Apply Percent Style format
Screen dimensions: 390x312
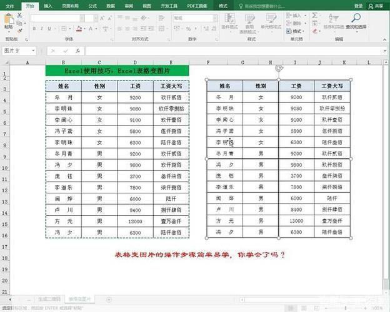[x=188, y=29]
